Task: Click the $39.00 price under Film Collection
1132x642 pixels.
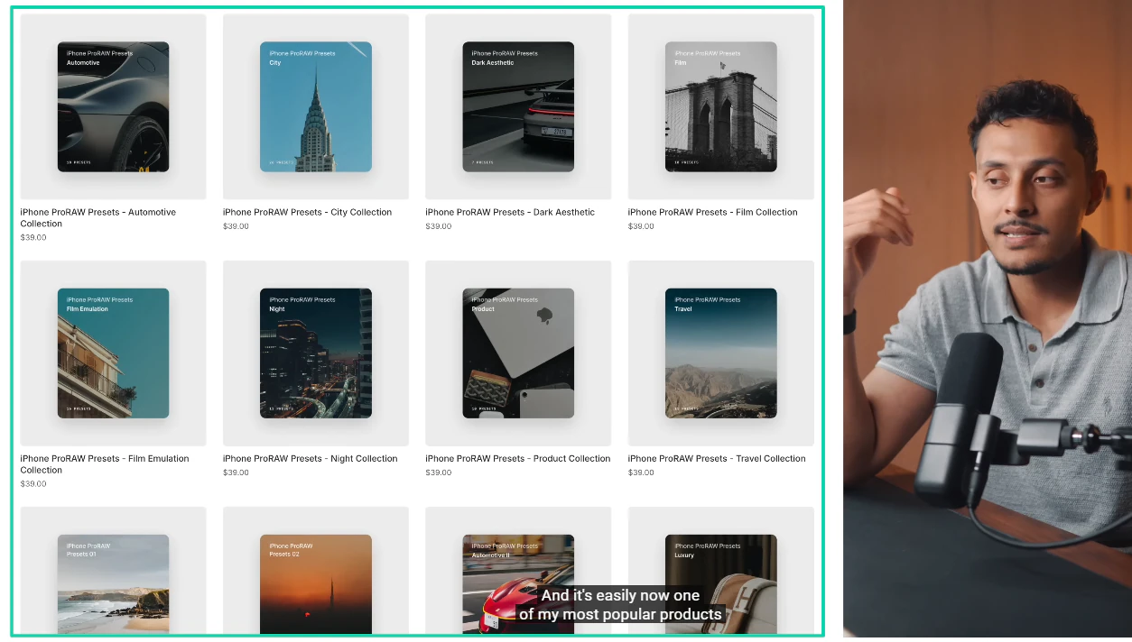Action: pos(641,226)
